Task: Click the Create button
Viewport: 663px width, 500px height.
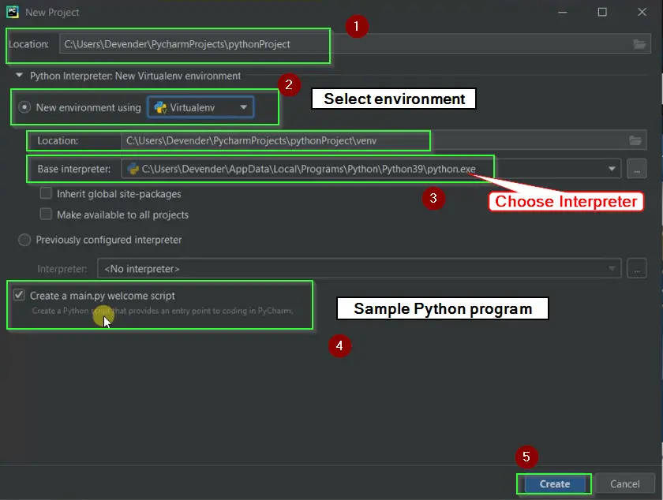Action: coord(554,484)
